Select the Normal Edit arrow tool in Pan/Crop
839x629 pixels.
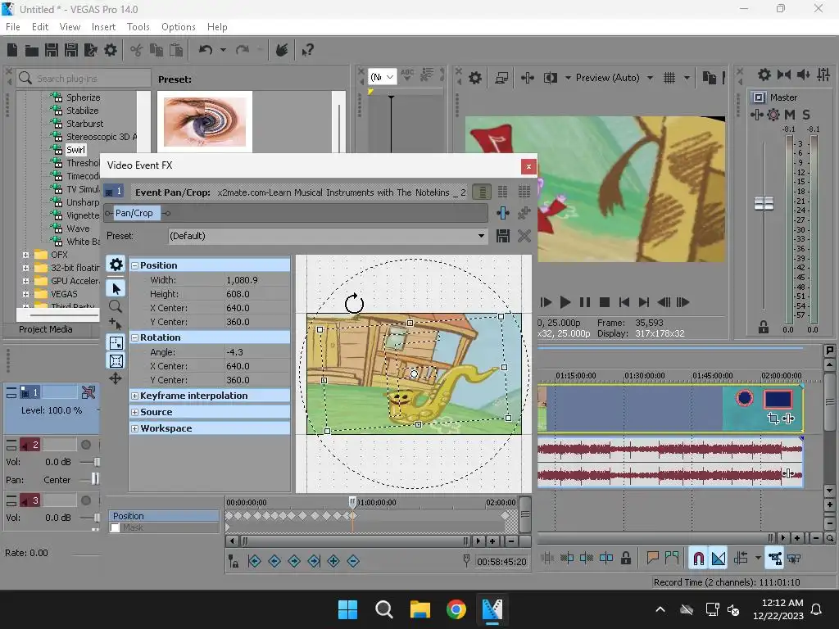(116, 289)
